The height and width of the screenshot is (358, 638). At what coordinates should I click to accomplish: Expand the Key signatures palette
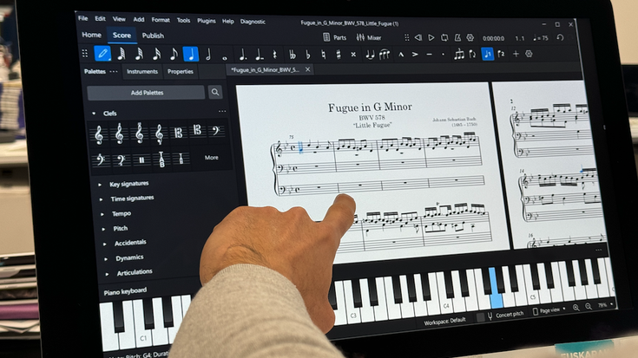(x=100, y=185)
